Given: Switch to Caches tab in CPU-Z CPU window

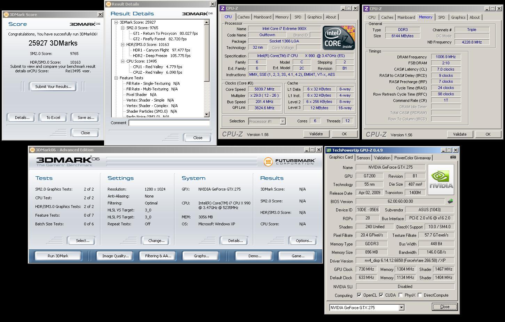Looking at the screenshot, I should pos(244,17).
